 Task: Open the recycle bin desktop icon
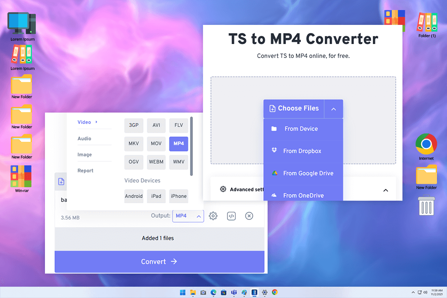coord(426,205)
